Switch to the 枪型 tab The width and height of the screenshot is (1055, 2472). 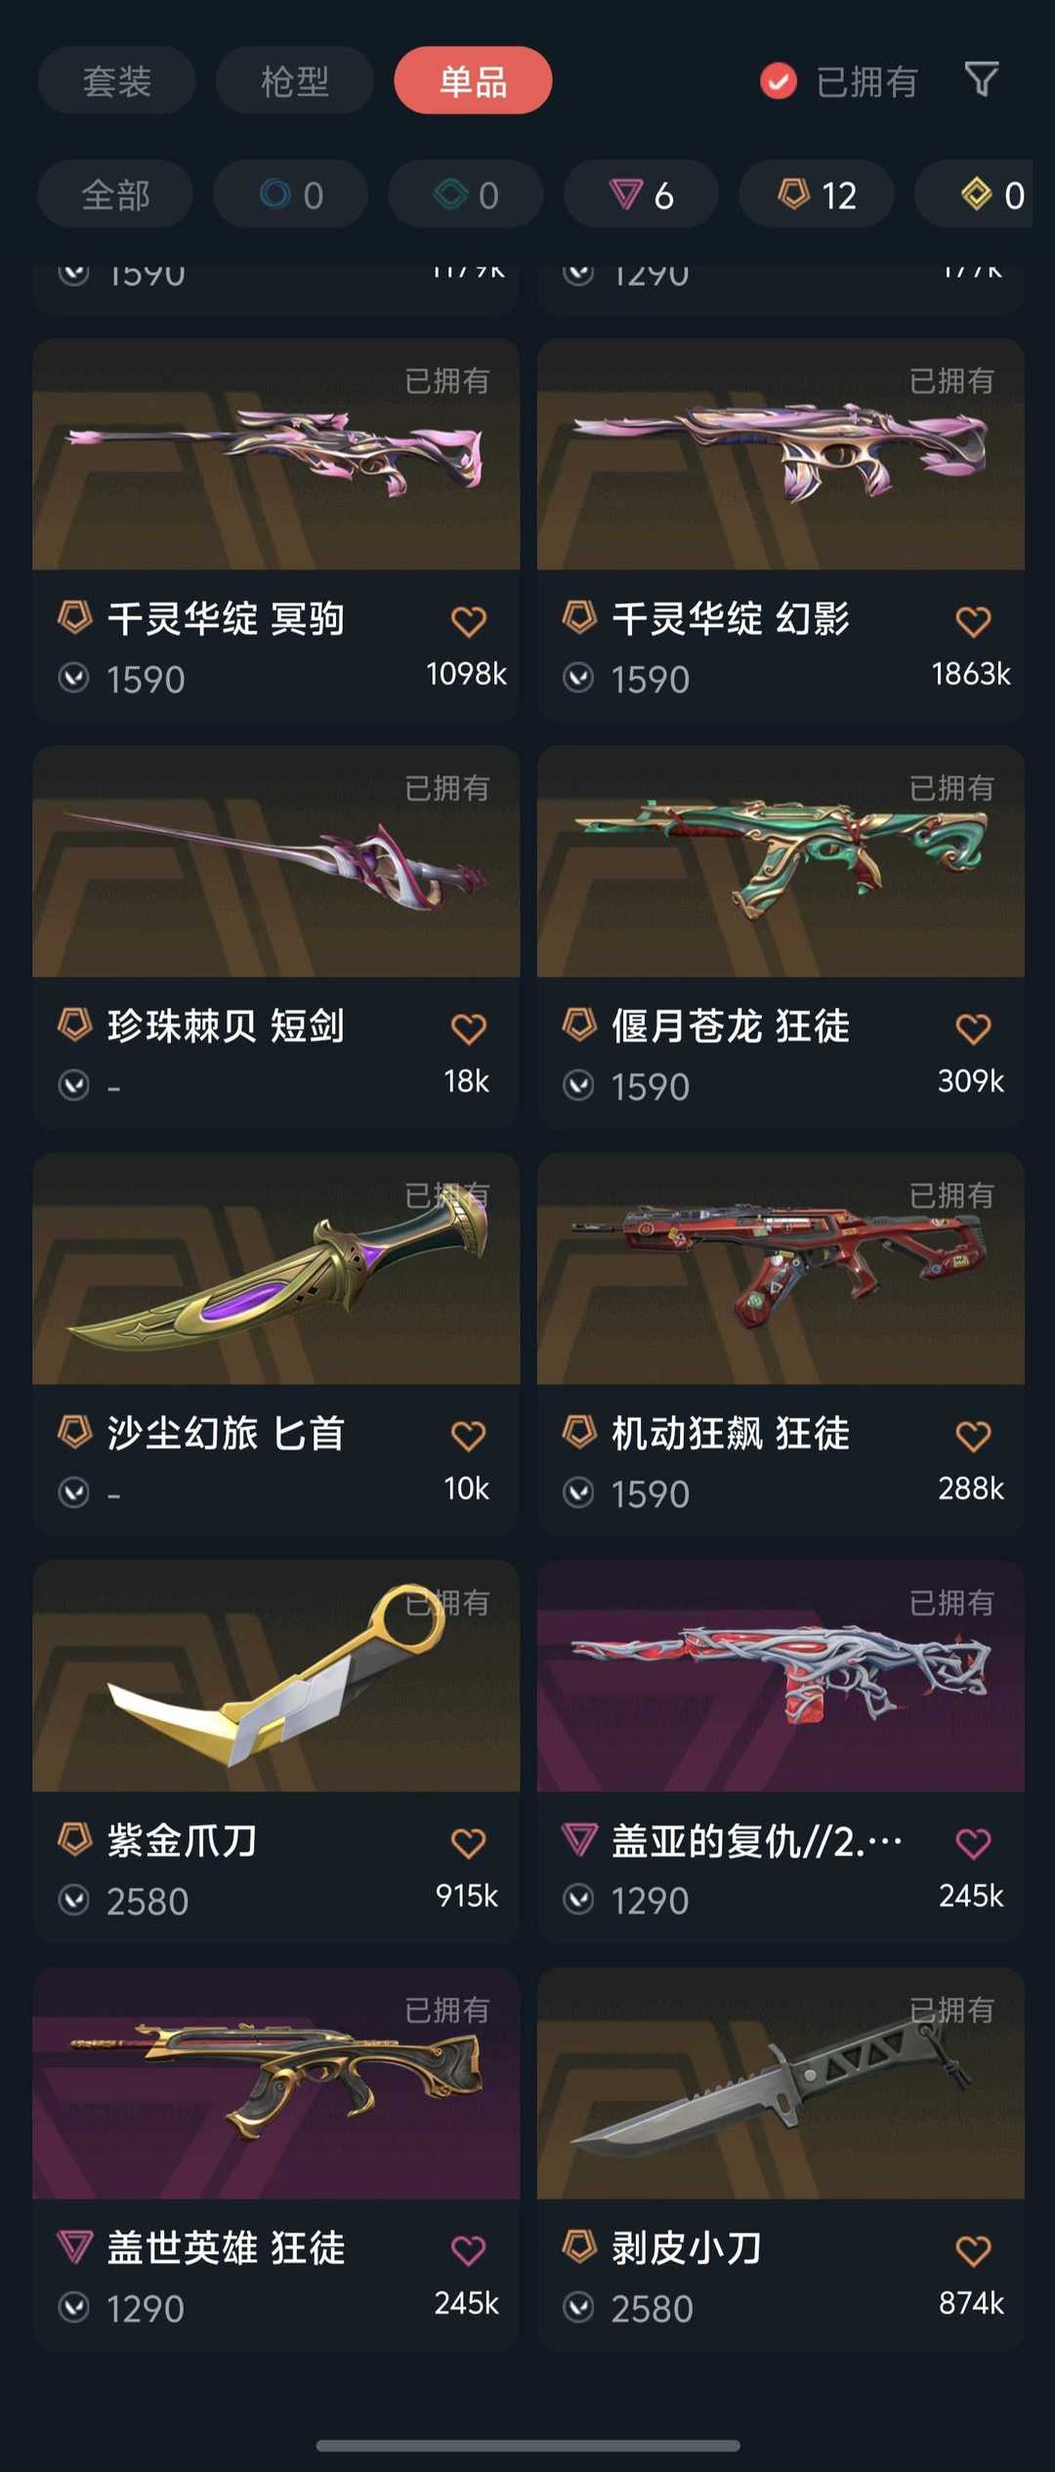tap(295, 80)
